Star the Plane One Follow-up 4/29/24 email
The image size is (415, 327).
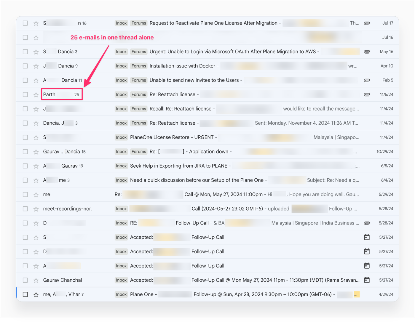click(x=36, y=294)
